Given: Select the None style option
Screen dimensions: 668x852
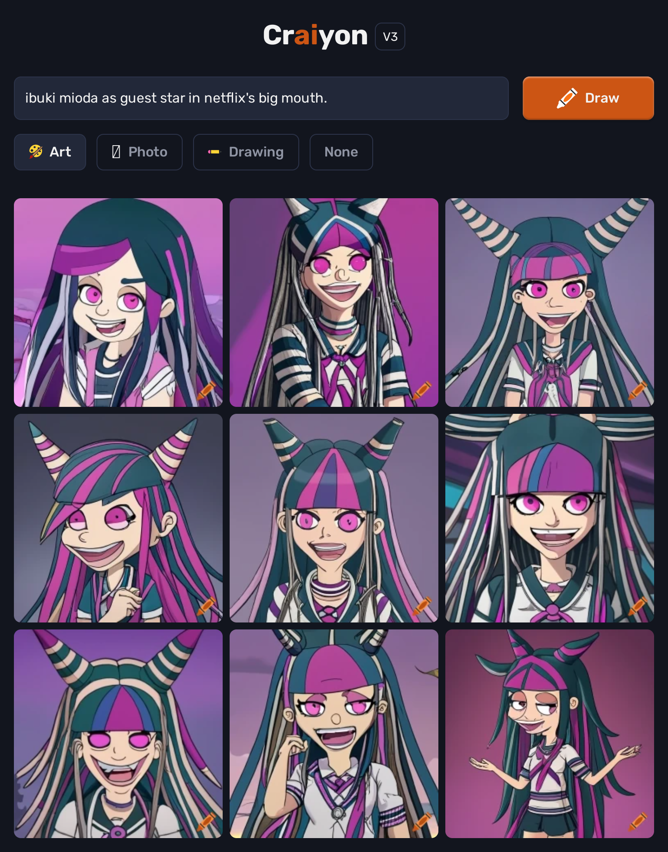Looking at the screenshot, I should point(341,152).
